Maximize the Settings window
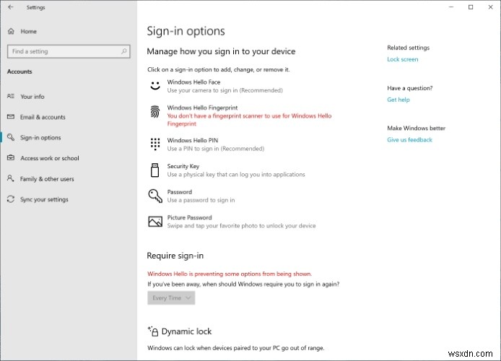Image resolution: width=501 pixels, height=361 pixels. coord(471,7)
